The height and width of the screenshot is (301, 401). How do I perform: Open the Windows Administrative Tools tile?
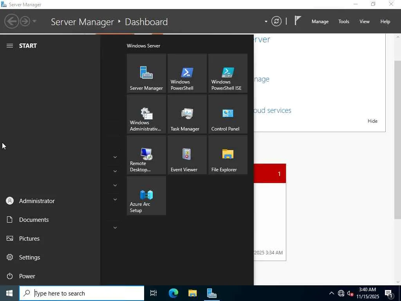(146, 114)
